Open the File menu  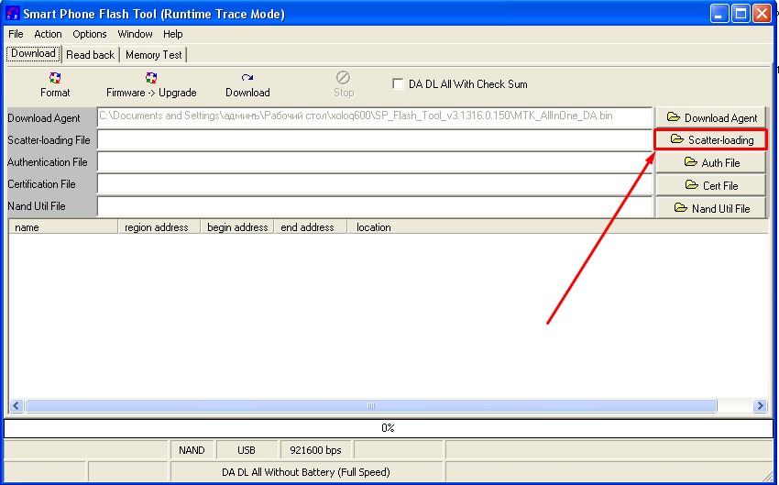click(16, 34)
